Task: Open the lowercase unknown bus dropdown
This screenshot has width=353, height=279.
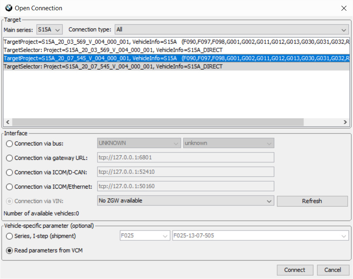Action: tap(229, 143)
